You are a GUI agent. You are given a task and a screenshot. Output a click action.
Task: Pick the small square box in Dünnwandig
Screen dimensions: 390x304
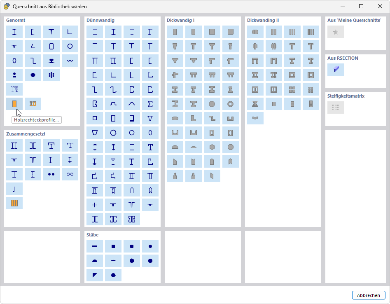click(95, 118)
